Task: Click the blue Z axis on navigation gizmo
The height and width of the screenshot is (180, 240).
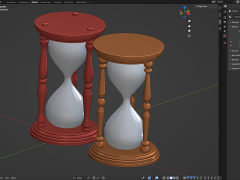Action: coord(185,7)
